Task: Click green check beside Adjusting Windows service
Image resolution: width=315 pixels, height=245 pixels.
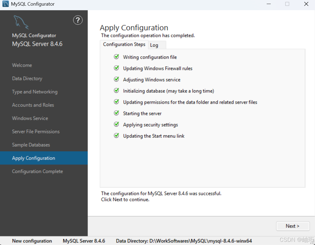Action: pyautogui.click(x=116, y=79)
